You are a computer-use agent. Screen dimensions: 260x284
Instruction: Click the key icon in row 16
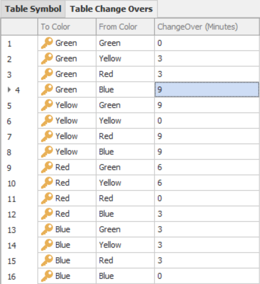click(x=47, y=276)
